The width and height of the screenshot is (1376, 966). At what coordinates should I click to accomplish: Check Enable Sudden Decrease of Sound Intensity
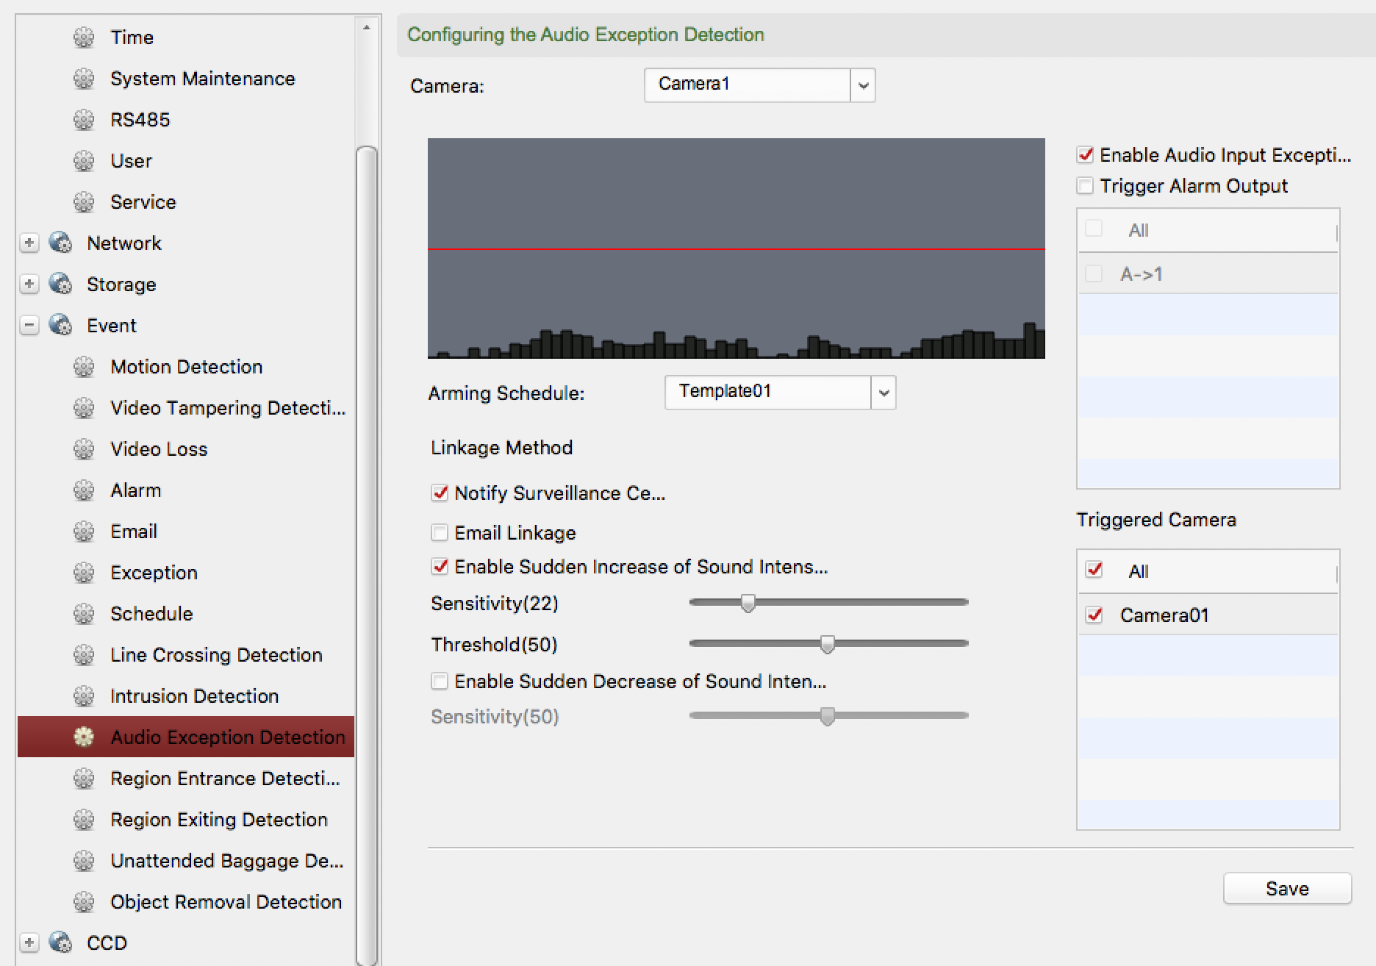point(440,681)
